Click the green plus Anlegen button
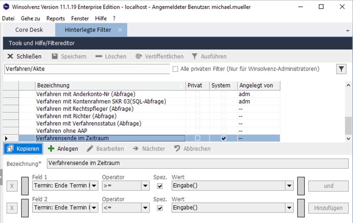The height and width of the screenshot is (223, 353). point(63,149)
